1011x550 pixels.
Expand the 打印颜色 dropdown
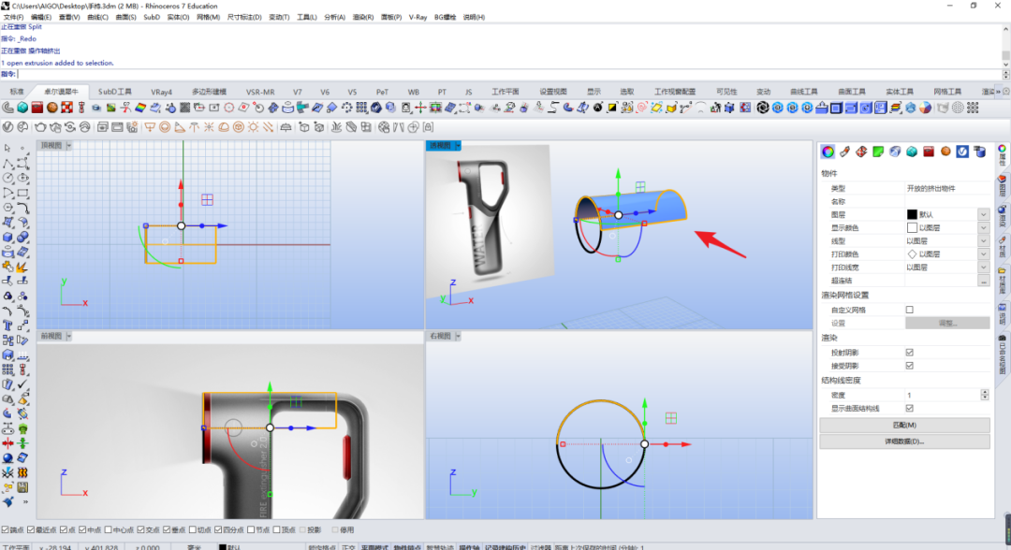pos(983,254)
